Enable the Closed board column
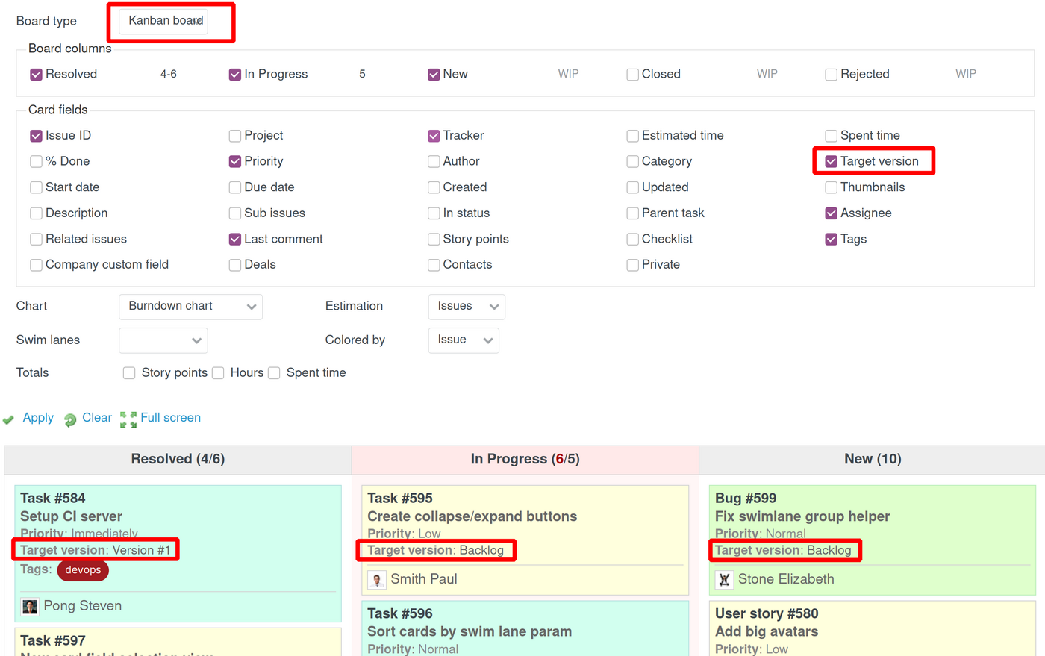 [x=631, y=74]
